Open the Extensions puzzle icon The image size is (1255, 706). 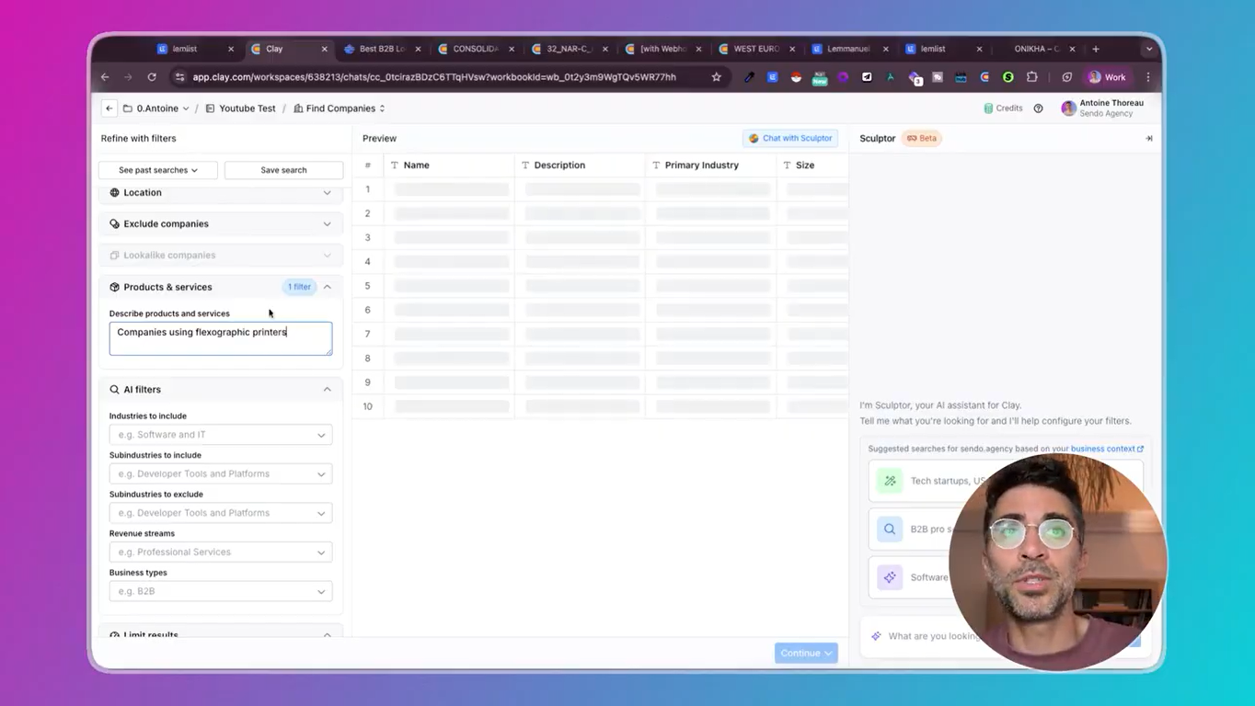tap(1031, 77)
